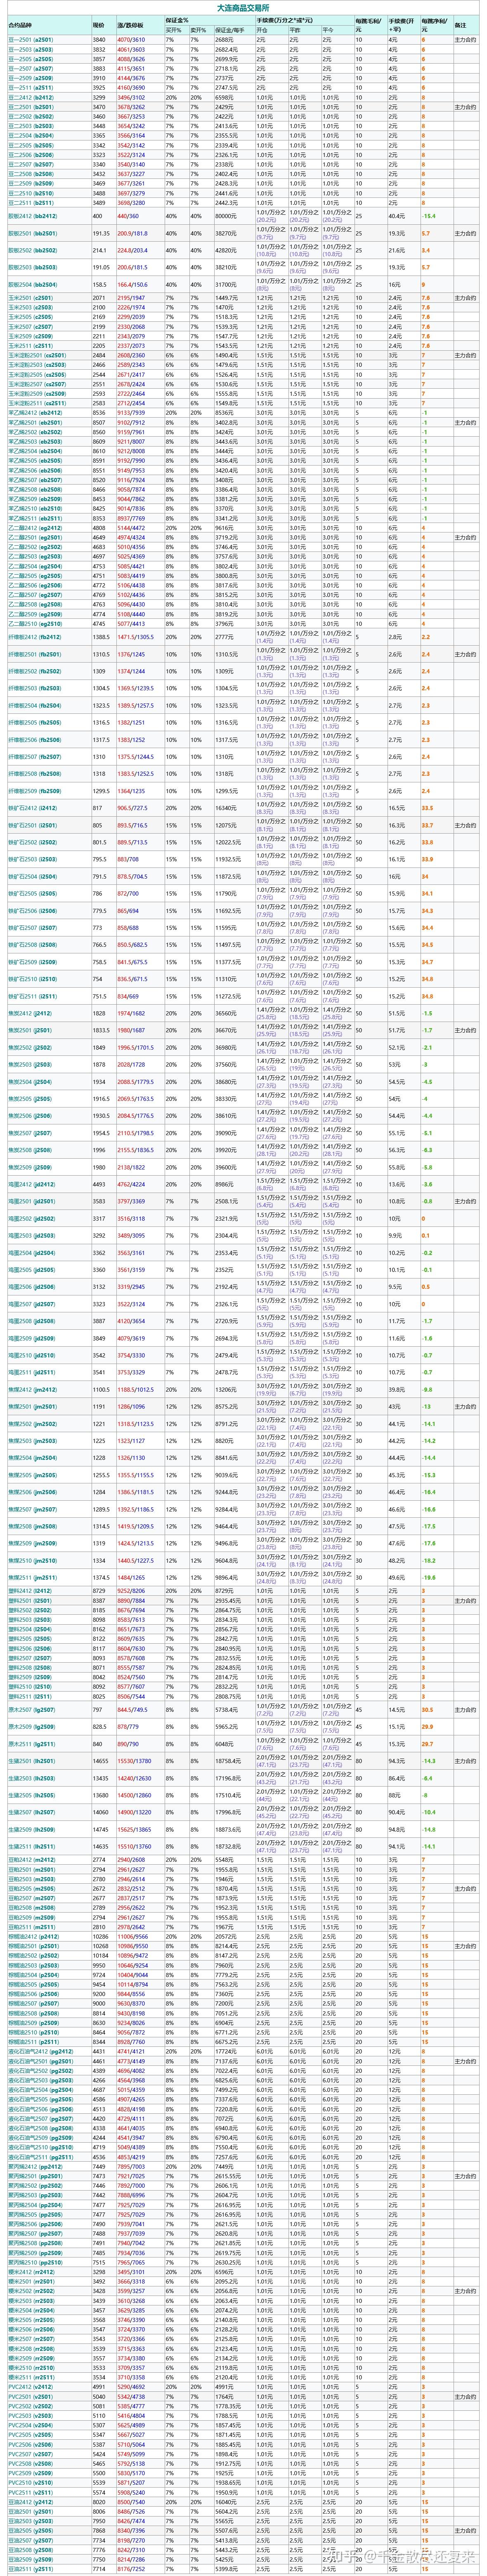This screenshot has width=487, height=2576.
Task: Open the 豆二2412 (b2412) contract link
Action: tap(31, 98)
